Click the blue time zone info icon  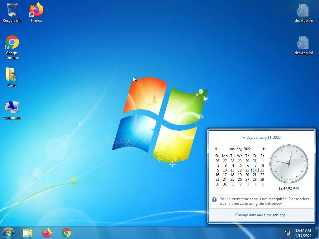[x=214, y=199]
